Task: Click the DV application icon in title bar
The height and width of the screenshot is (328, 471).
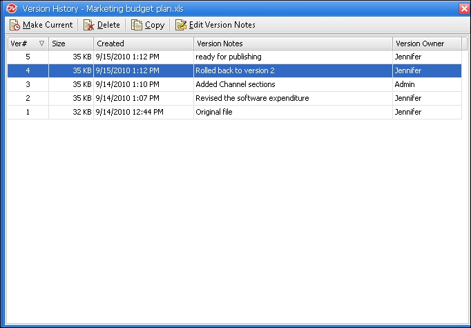Action: point(10,8)
